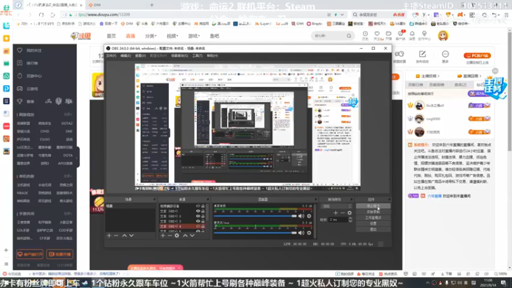Open the Douyu start-streaming camera icon

pyautogui.click(x=388, y=35)
